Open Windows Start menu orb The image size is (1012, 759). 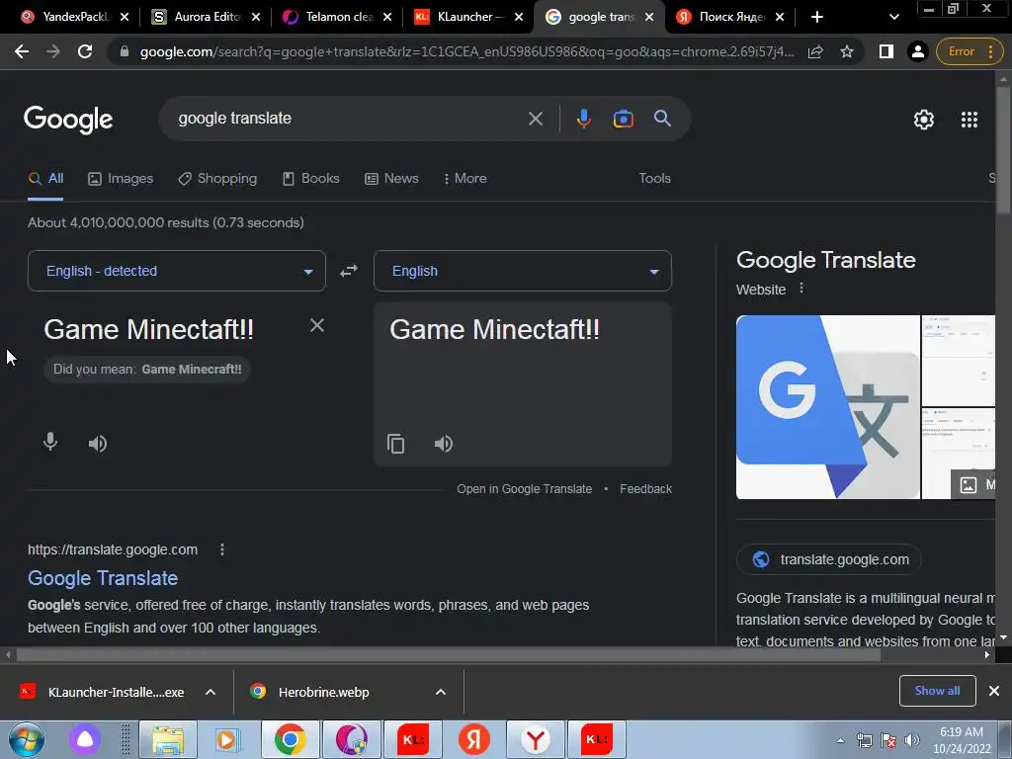(x=26, y=739)
